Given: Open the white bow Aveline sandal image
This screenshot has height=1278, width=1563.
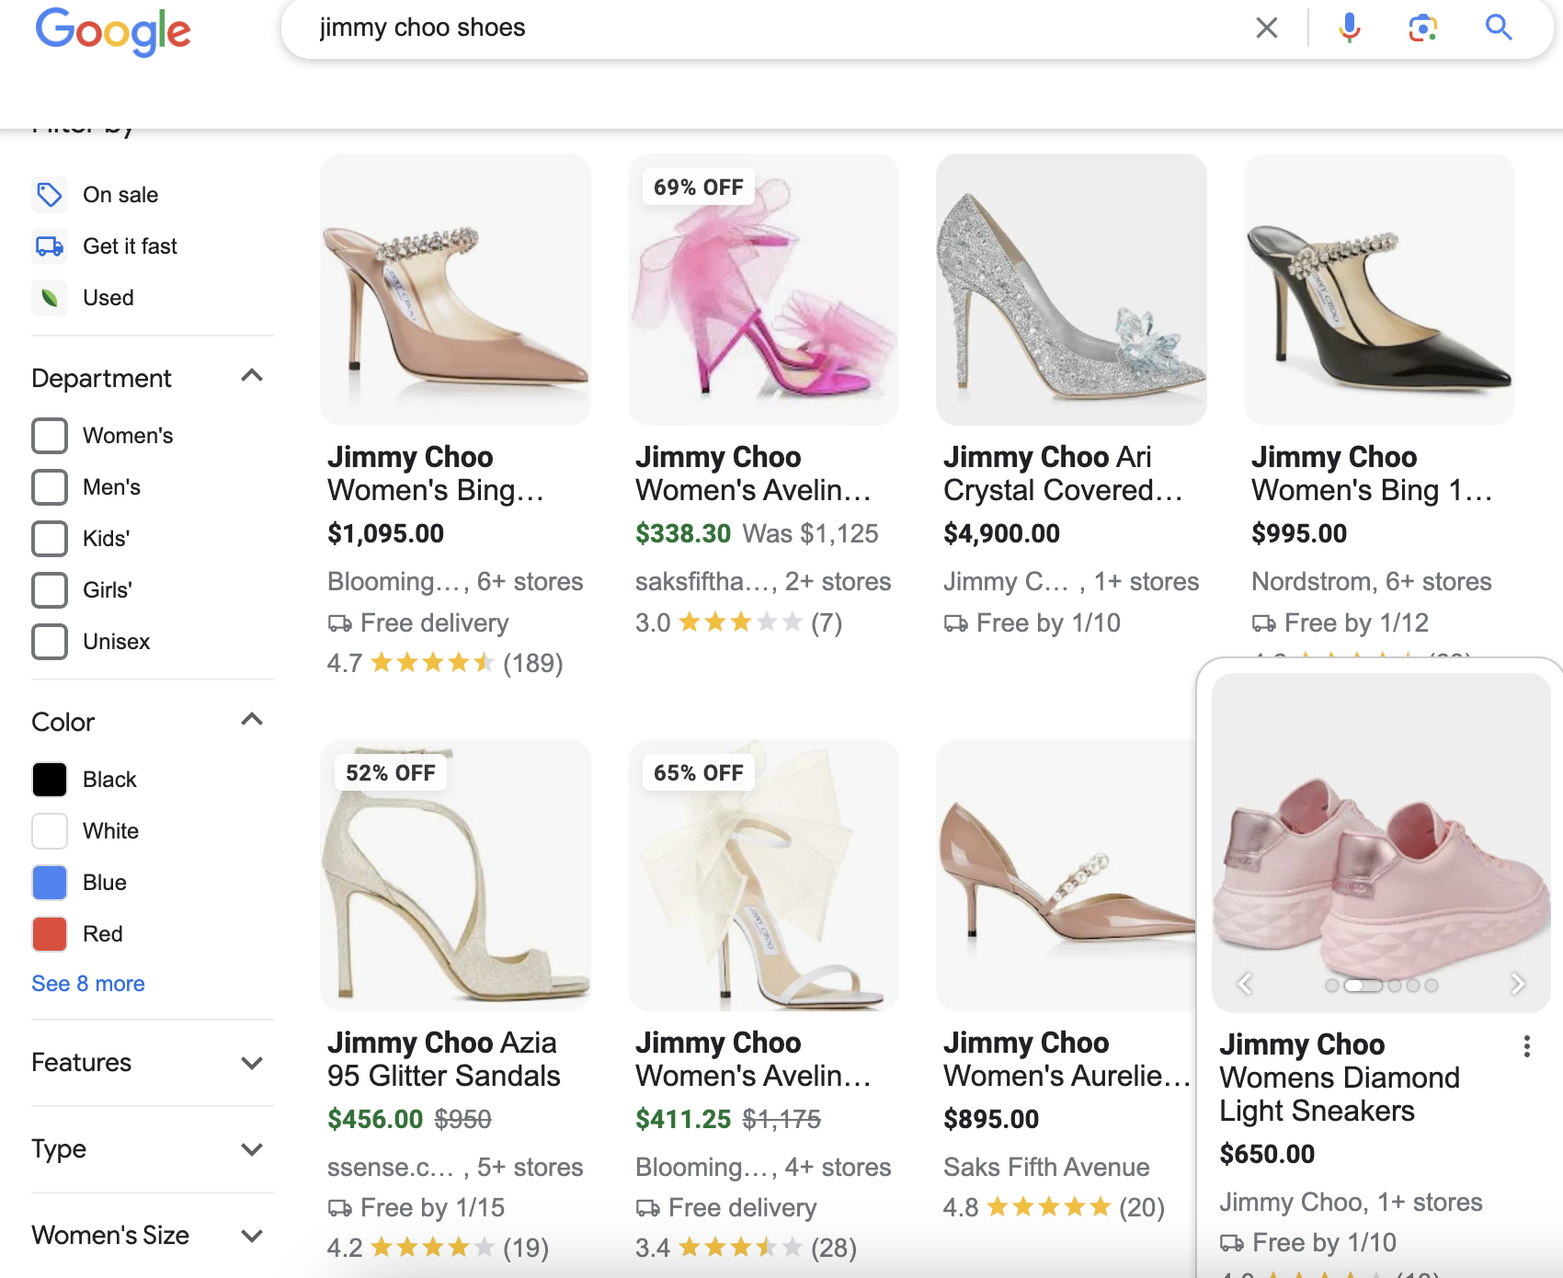Looking at the screenshot, I should pos(763,875).
